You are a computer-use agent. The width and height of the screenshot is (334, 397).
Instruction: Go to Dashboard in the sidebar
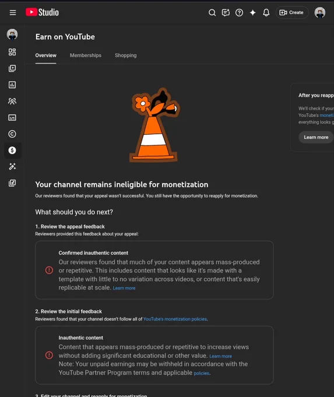coord(12,52)
